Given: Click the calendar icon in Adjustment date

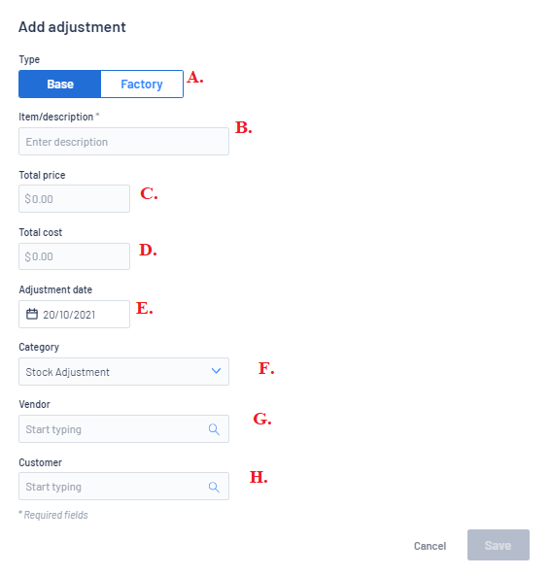Looking at the screenshot, I should [x=32, y=314].
